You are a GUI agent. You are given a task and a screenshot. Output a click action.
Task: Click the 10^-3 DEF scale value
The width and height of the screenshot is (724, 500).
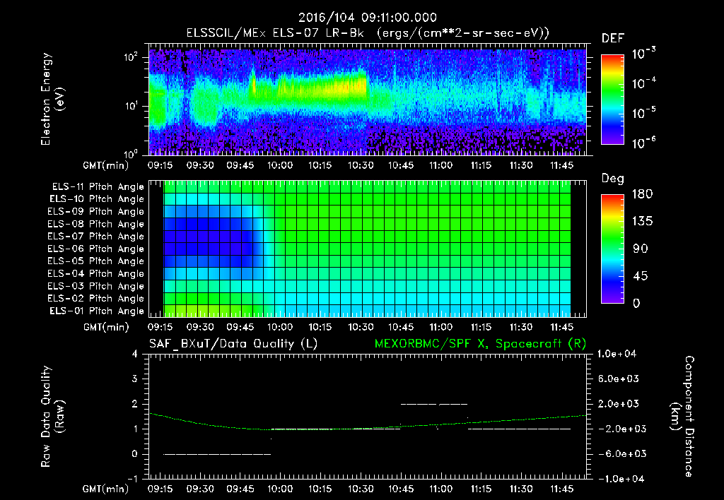tap(643, 54)
